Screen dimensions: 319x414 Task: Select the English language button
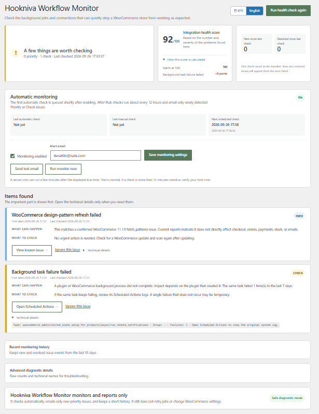coord(255,11)
